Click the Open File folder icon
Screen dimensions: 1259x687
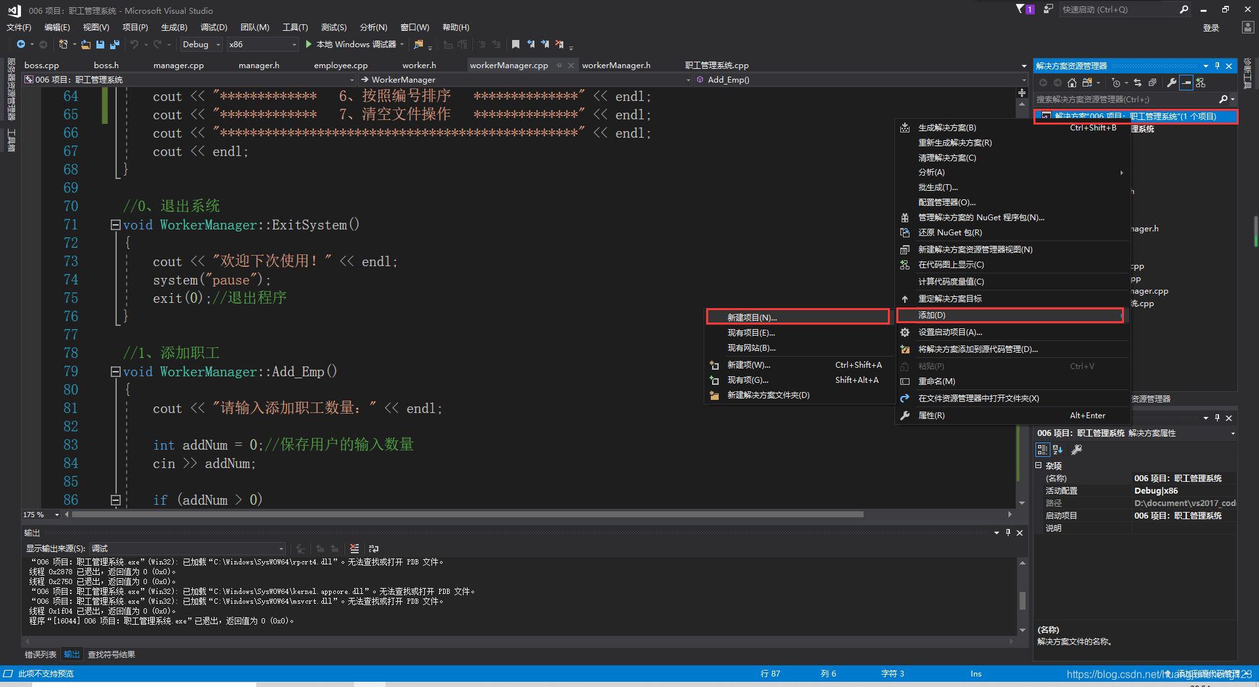click(86, 45)
